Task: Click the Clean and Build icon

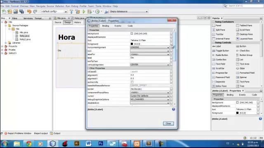Action: pyautogui.click(x=78, y=12)
